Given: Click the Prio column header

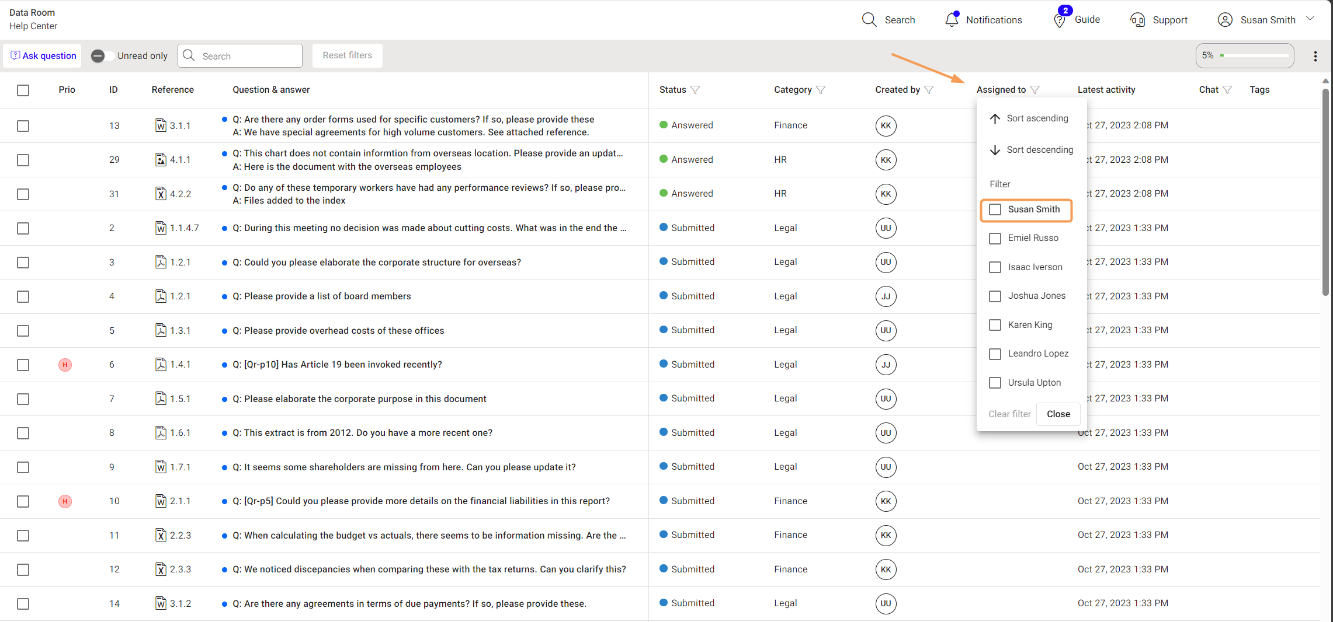Looking at the screenshot, I should pos(67,90).
